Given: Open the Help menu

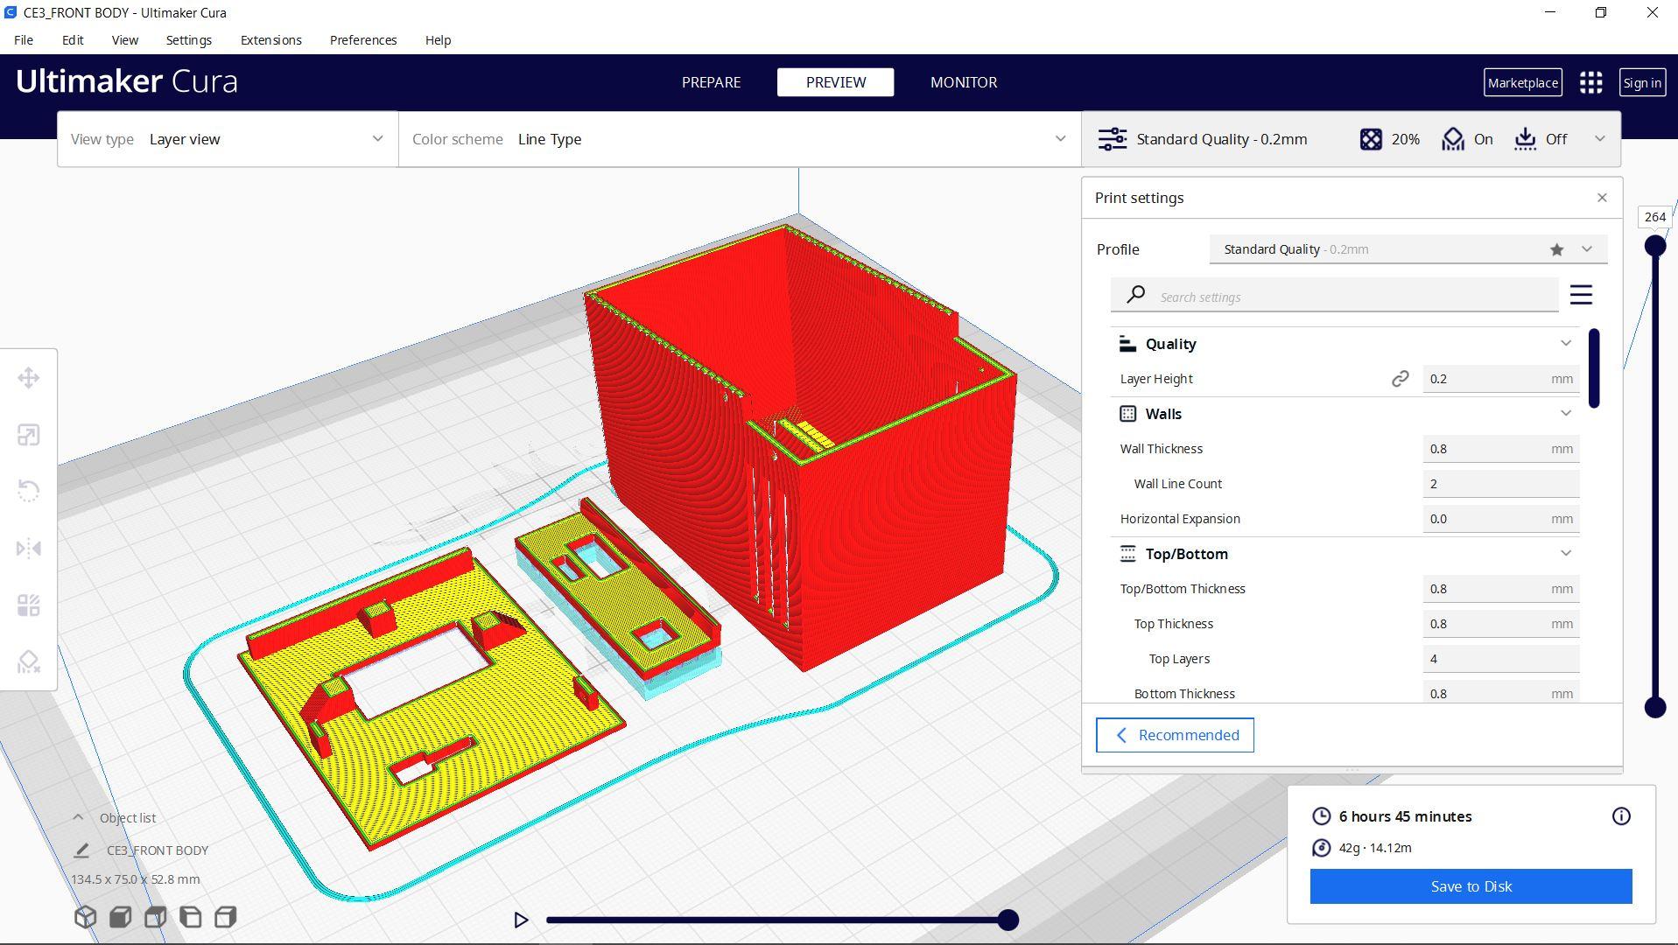Looking at the screenshot, I should (438, 40).
